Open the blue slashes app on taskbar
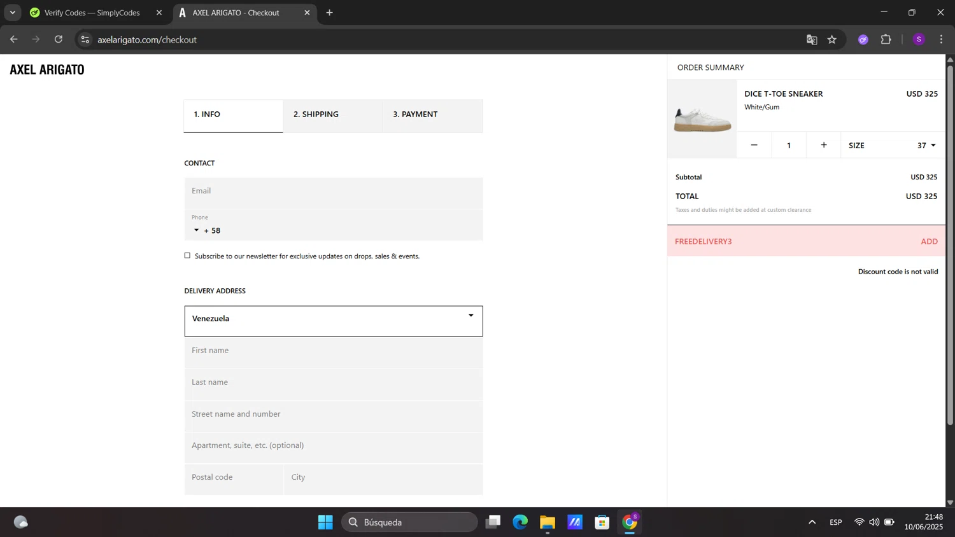This screenshot has height=537, width=955. [575, 522]
